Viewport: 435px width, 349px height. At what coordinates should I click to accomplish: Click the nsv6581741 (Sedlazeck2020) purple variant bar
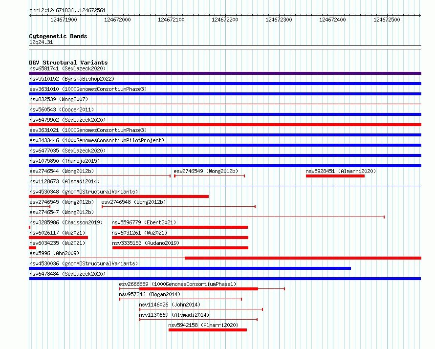(225, 73)
